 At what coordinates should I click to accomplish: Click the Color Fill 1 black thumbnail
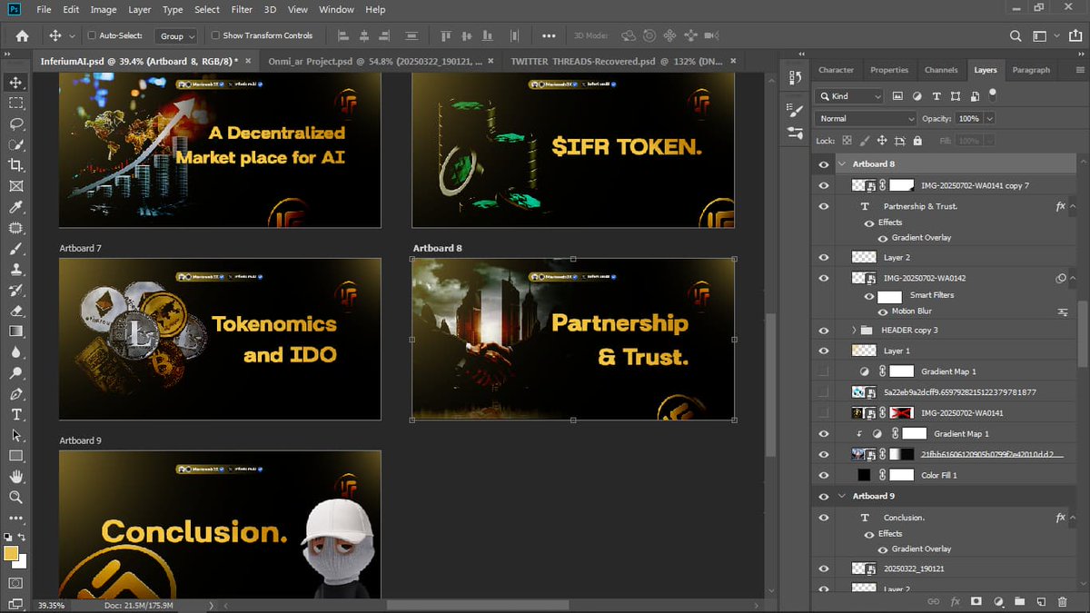pyautogui.click(x=864, y=475)
